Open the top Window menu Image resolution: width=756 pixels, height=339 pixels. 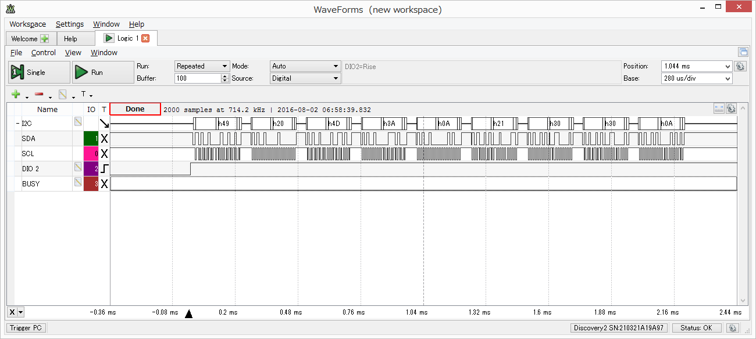[x=106, y=24]
